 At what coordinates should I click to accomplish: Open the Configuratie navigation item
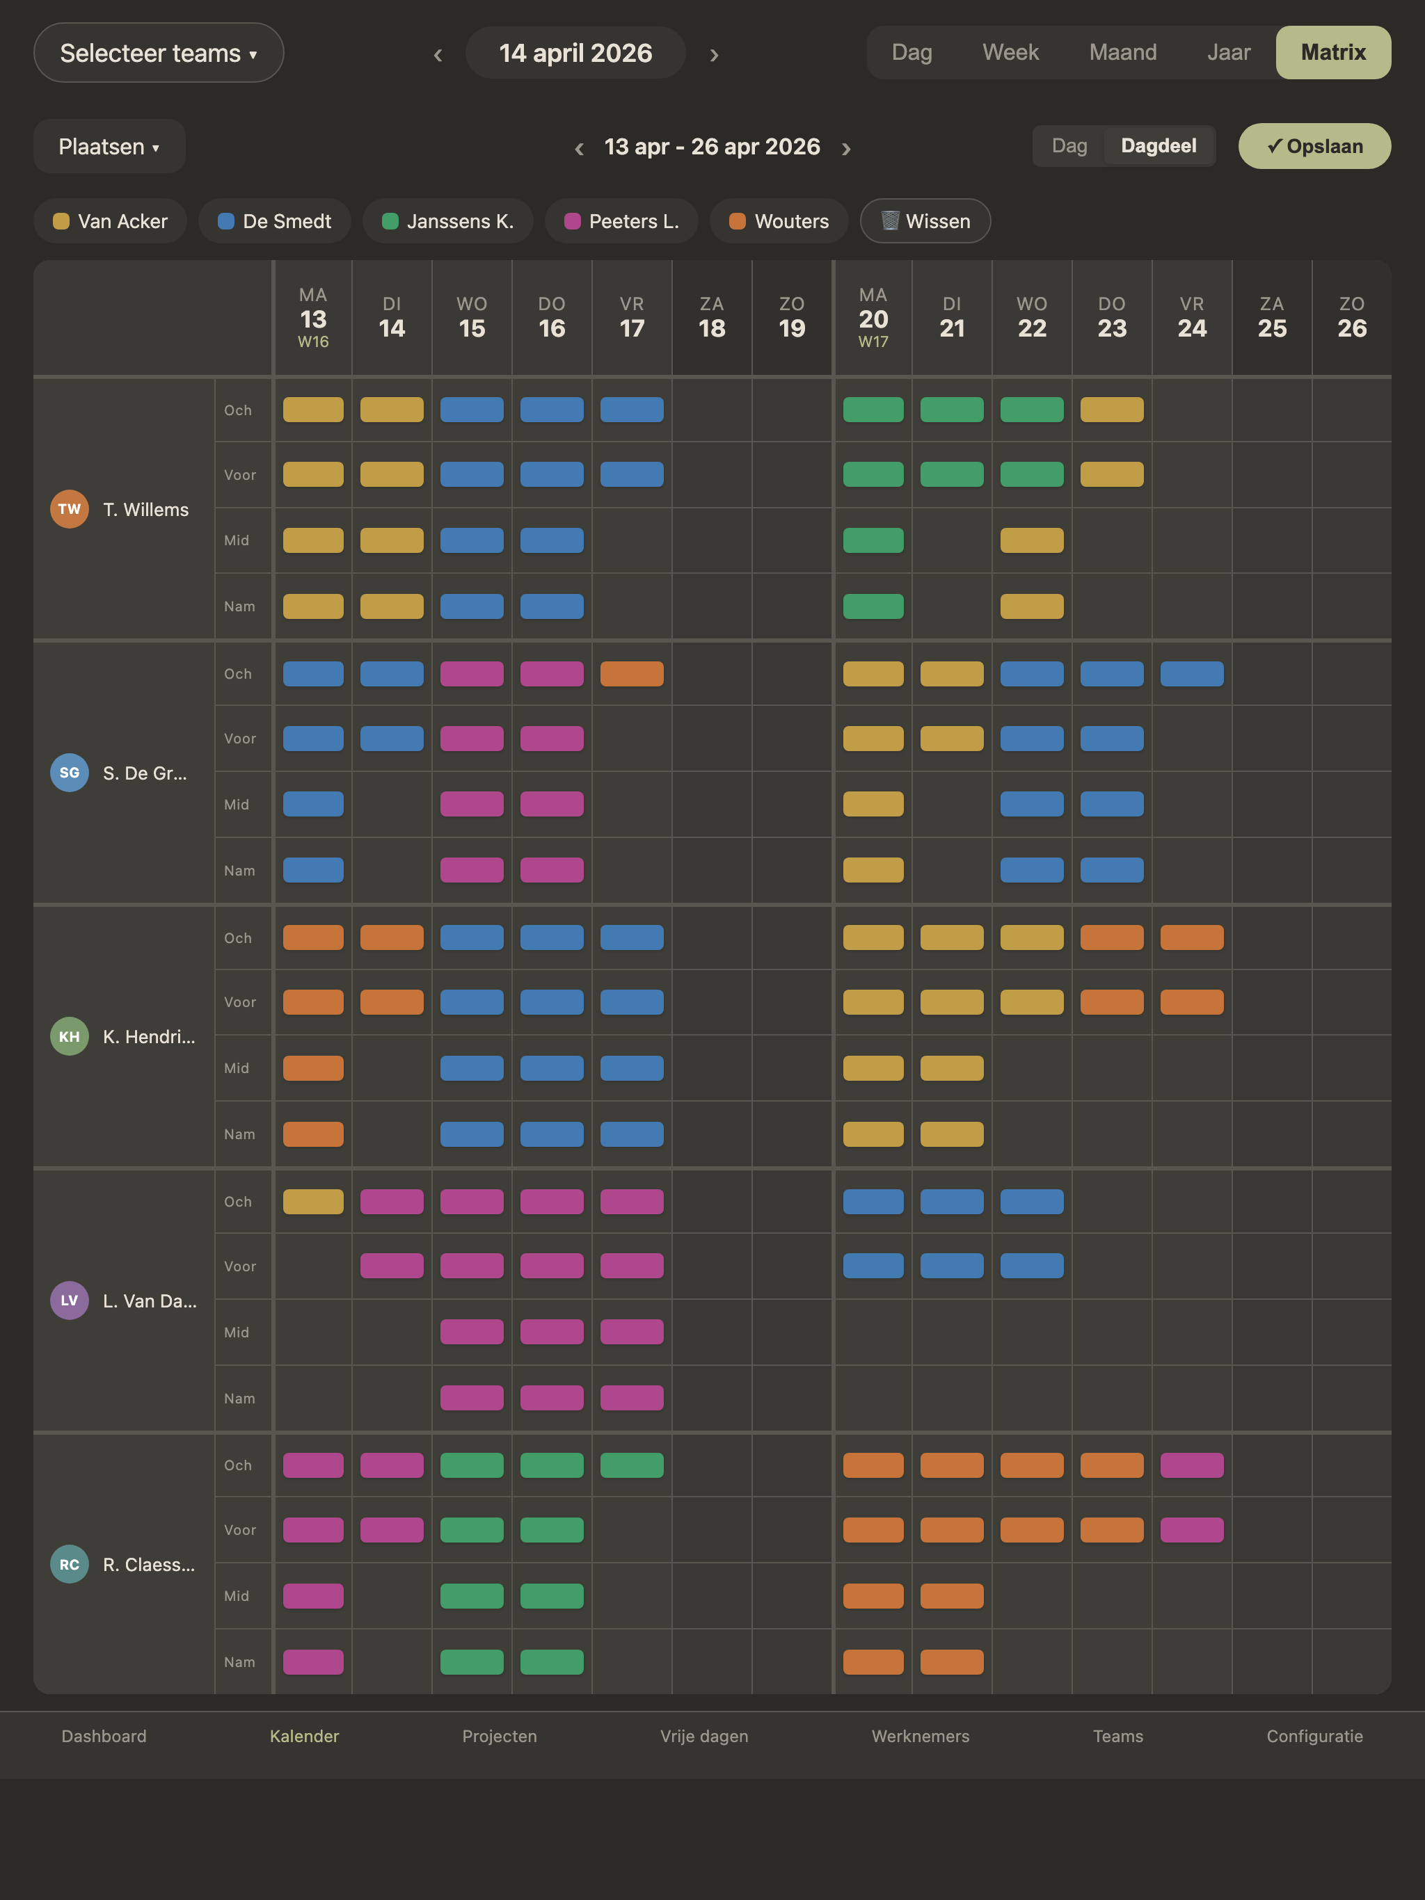[1315, 1736]
